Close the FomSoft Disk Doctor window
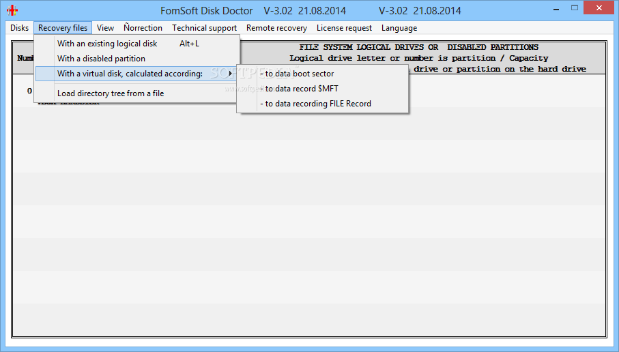The width and height of the screenshot is (619, 352). [599, 8]
